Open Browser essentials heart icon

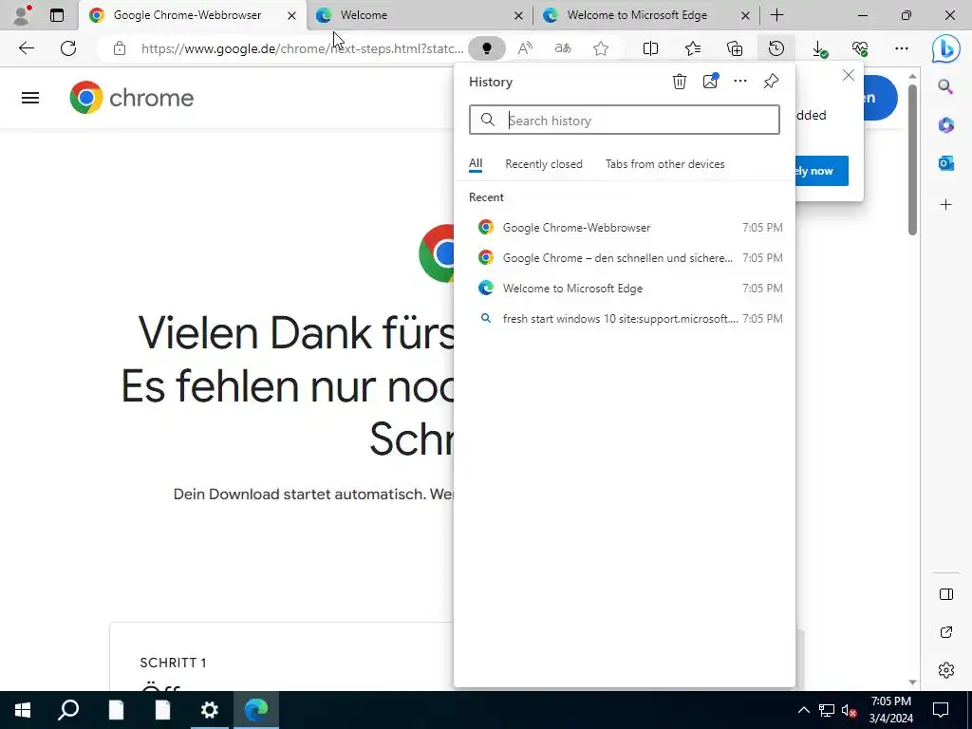pyautogui.click(x=860, y=48)
